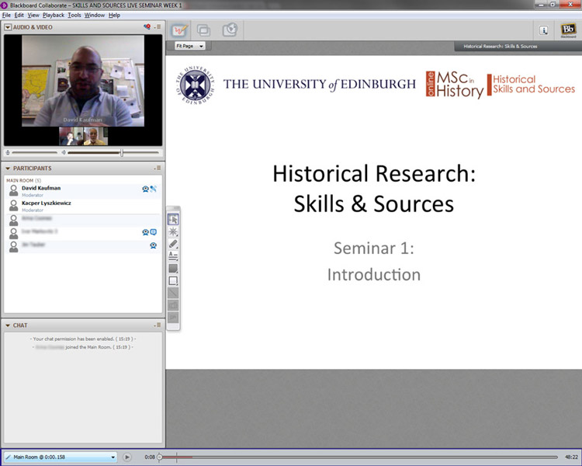This screenshot has width=582, height=466.
Task: Collapse the Chat panel
Action: click(8, 325)
